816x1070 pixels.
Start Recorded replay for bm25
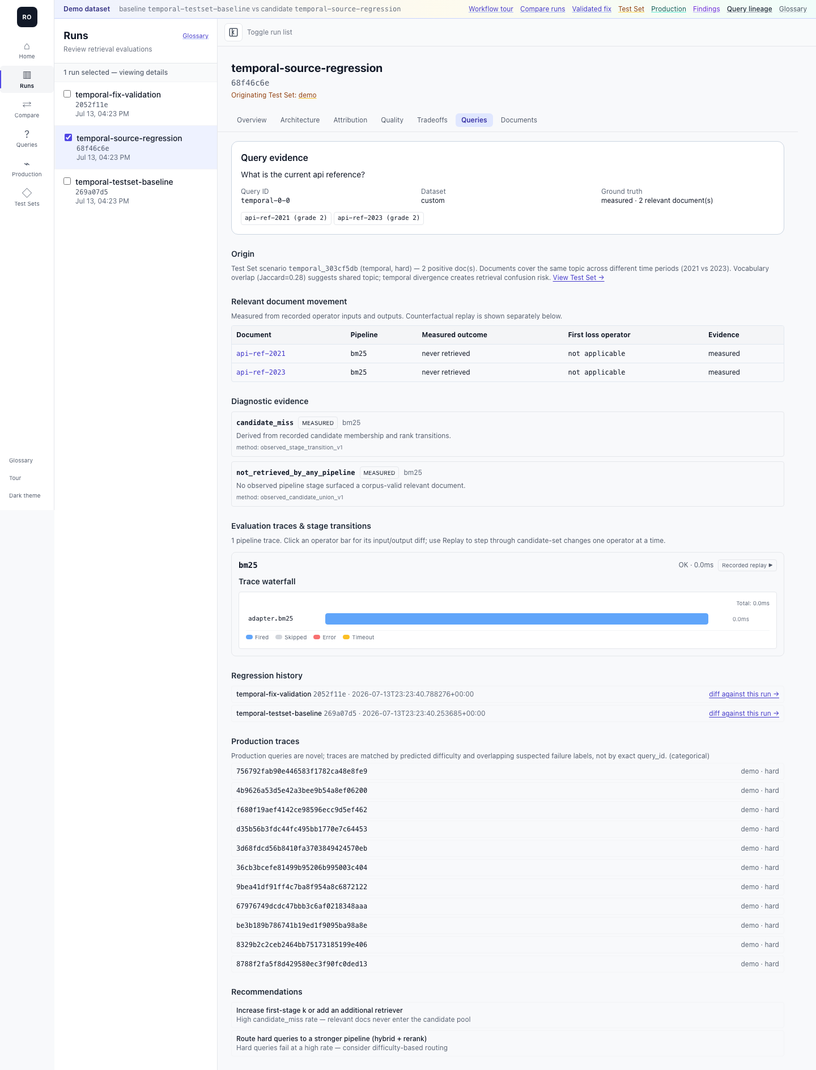[747, 566]
